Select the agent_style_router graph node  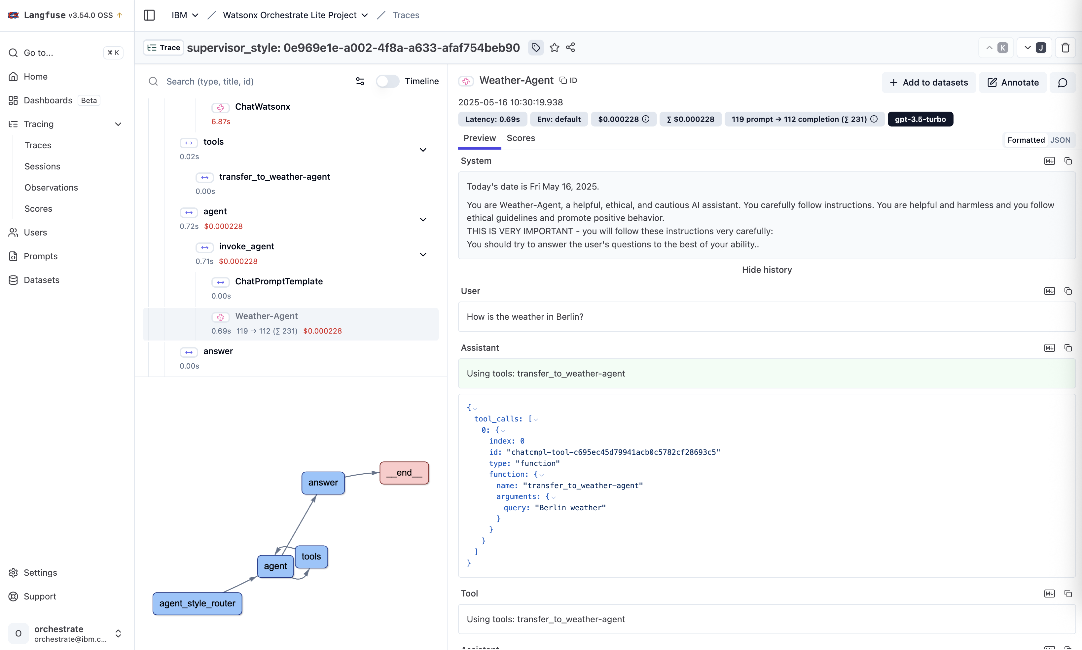(197, 603)
